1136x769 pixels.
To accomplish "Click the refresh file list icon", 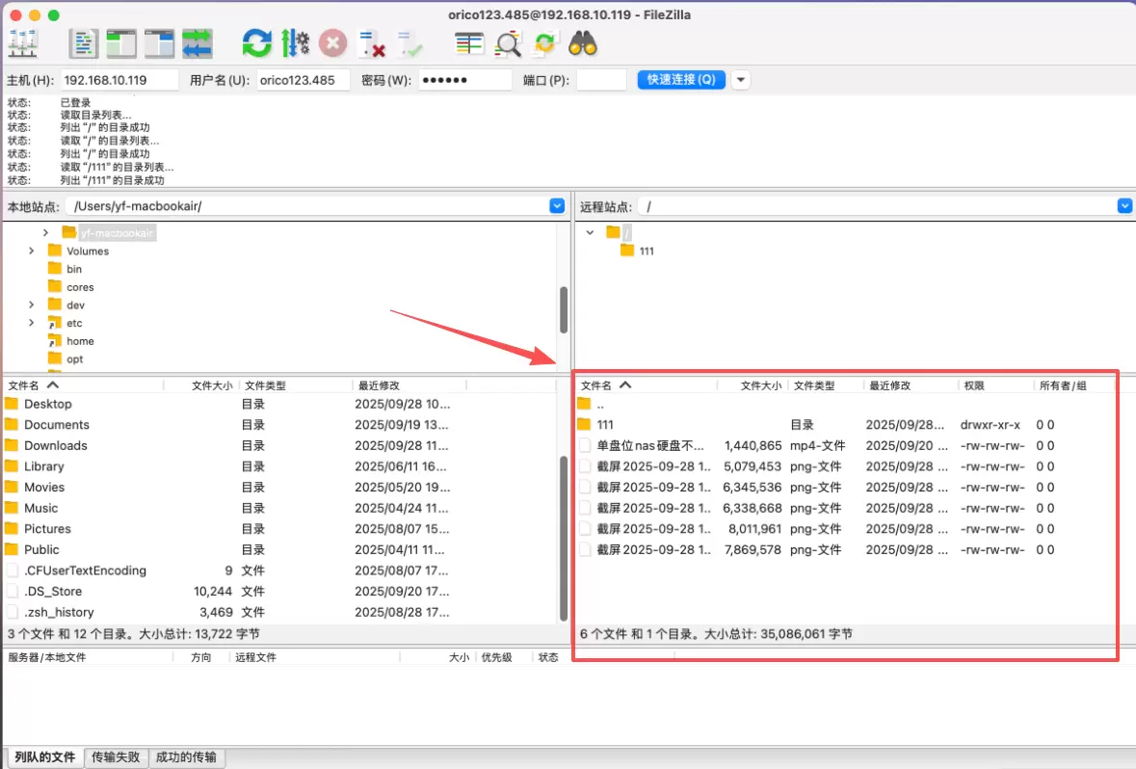I will point(256,43).
